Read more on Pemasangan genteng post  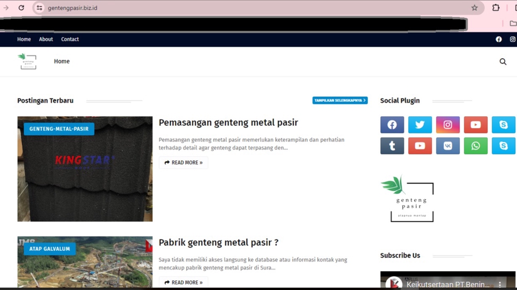tap(183, 162)
